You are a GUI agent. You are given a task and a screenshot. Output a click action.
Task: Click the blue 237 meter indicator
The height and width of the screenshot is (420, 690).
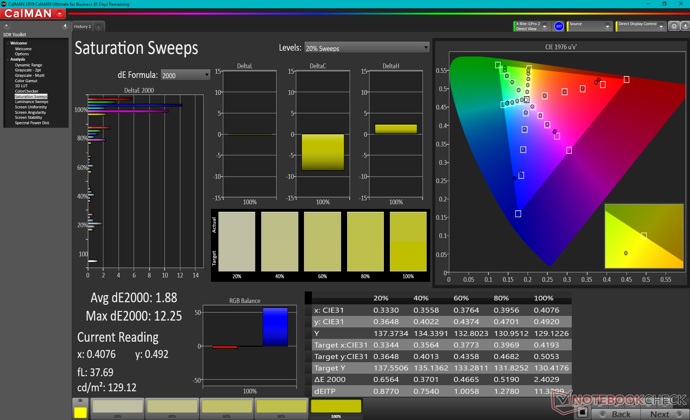coord(558,26)
